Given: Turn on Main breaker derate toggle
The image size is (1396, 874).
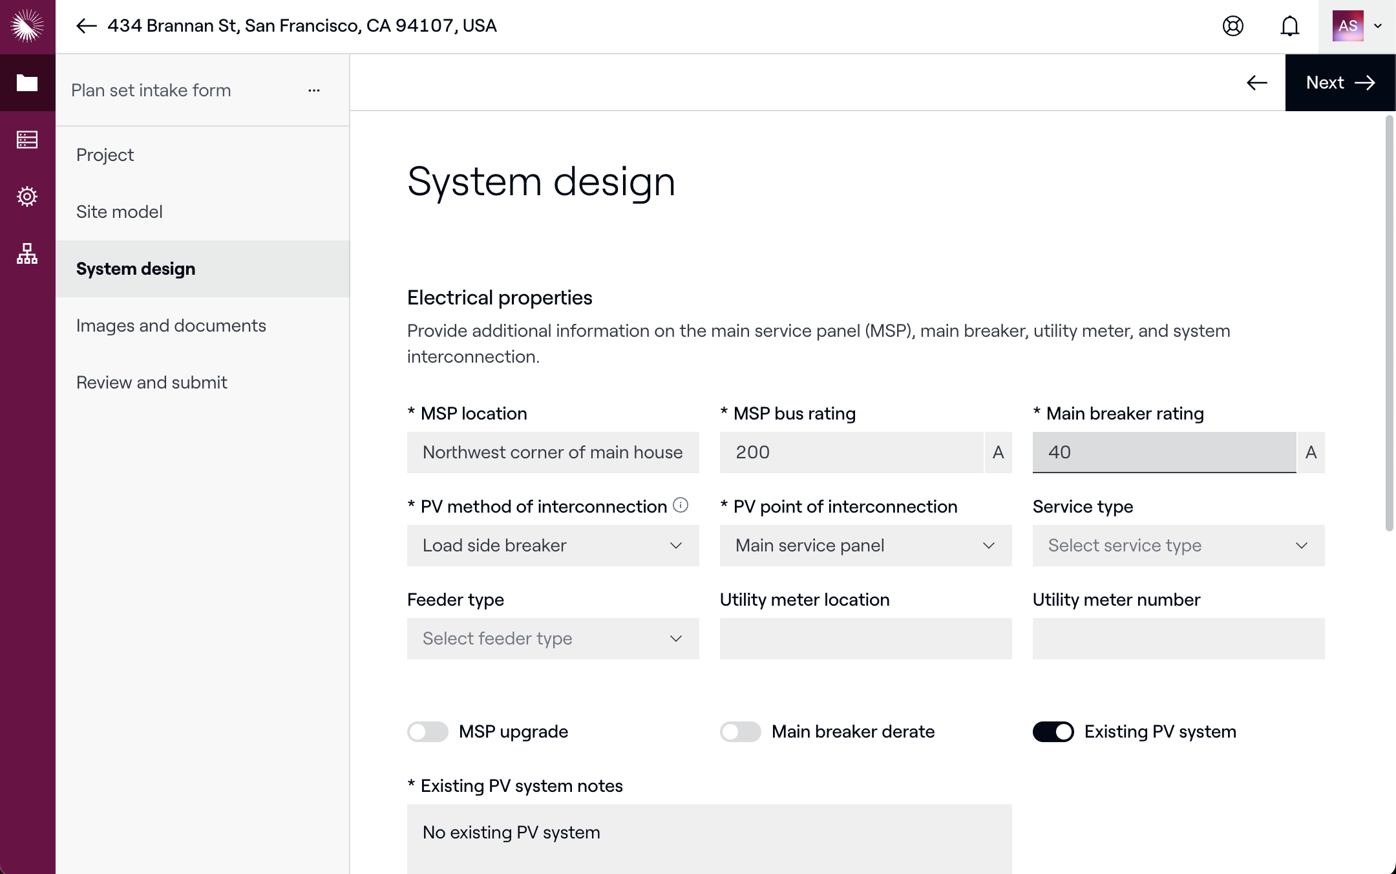Looking at the screenshot, I should [740, 732].
